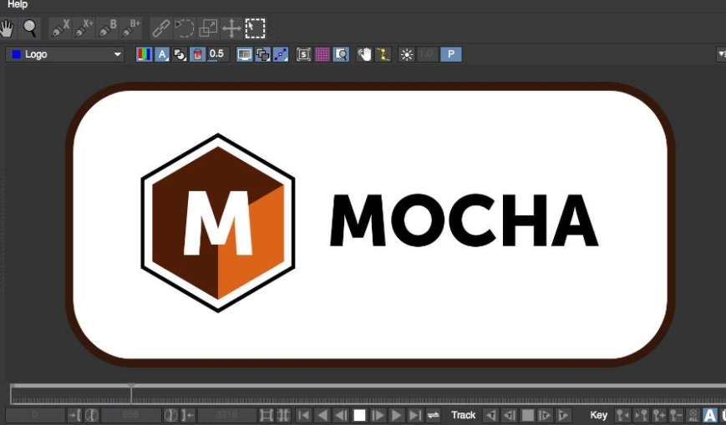The width and height of the screenshot is (726, 425).
Task: Delete all keyframes
Action: pos(693,415)
